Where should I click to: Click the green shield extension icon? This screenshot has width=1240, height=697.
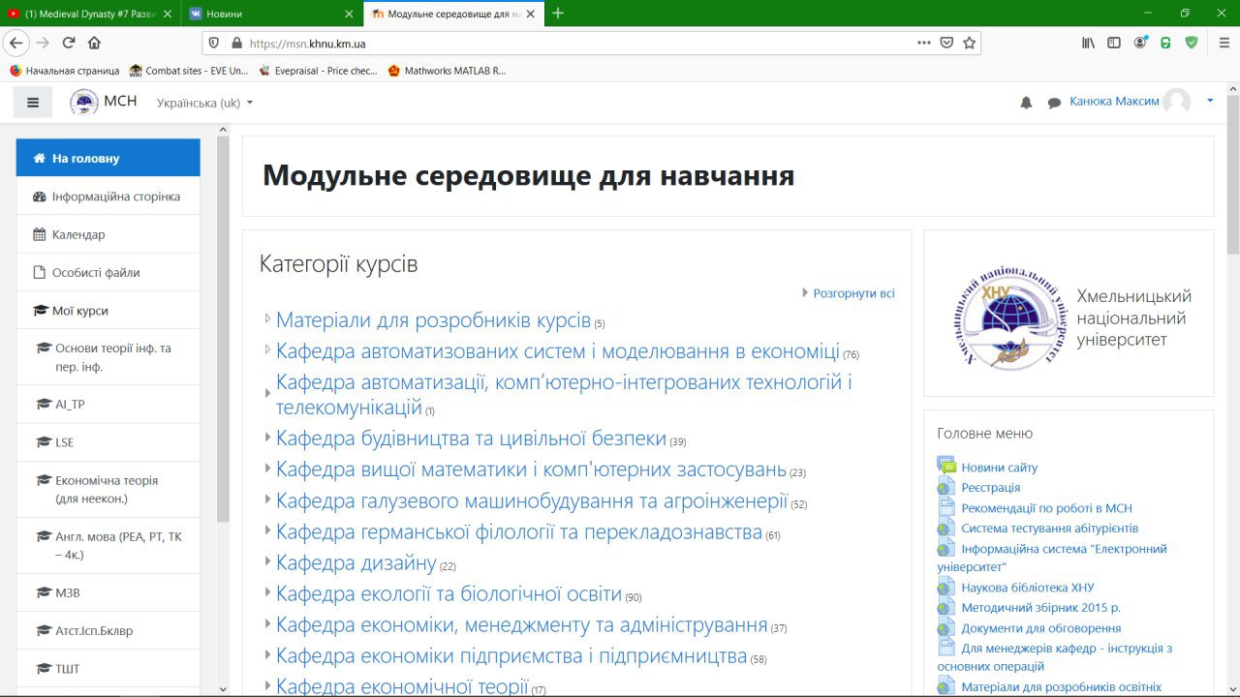[1192, 43]
